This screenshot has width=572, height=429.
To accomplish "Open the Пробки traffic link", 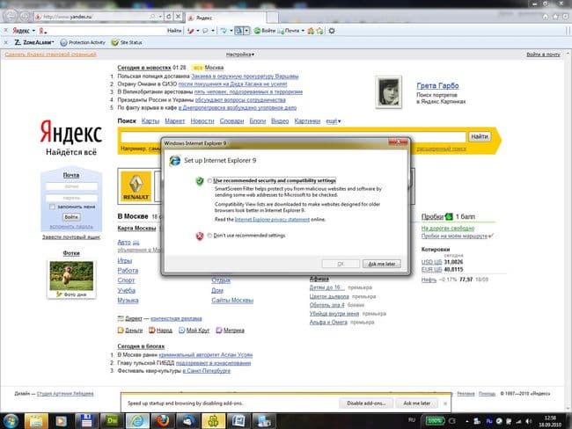I will click(432, 216).
